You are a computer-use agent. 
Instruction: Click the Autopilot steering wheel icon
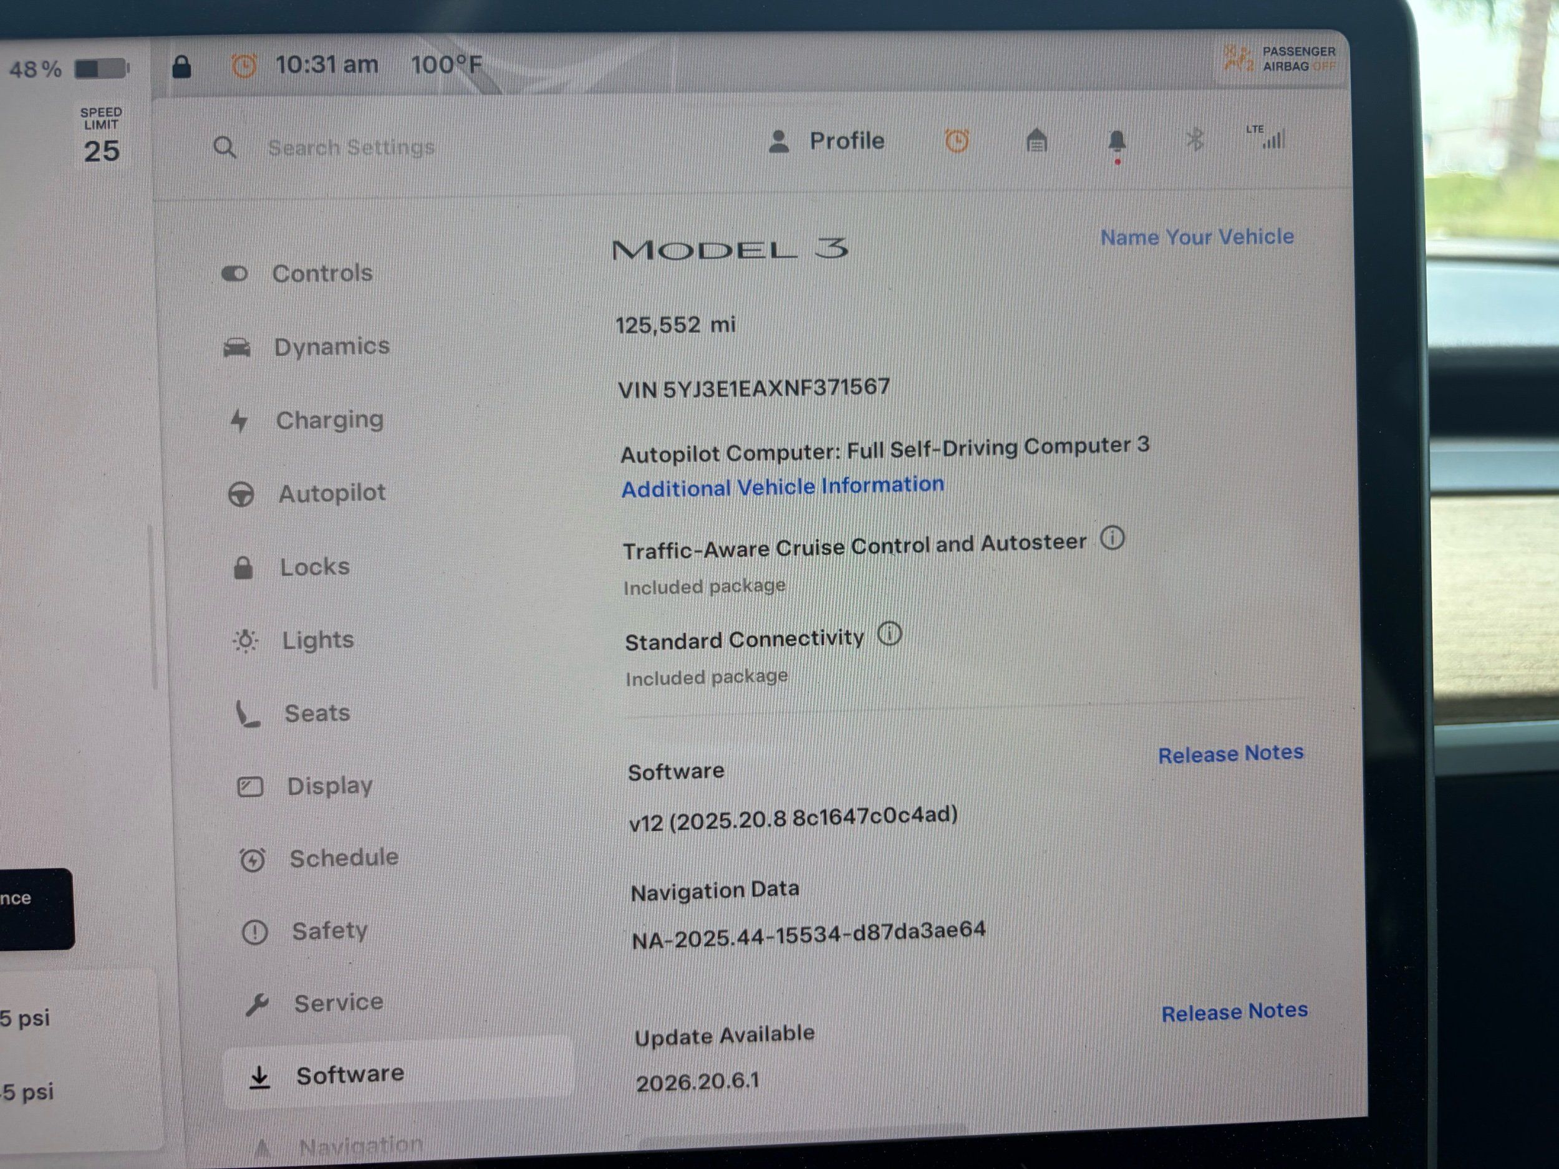tap(241, 494)
